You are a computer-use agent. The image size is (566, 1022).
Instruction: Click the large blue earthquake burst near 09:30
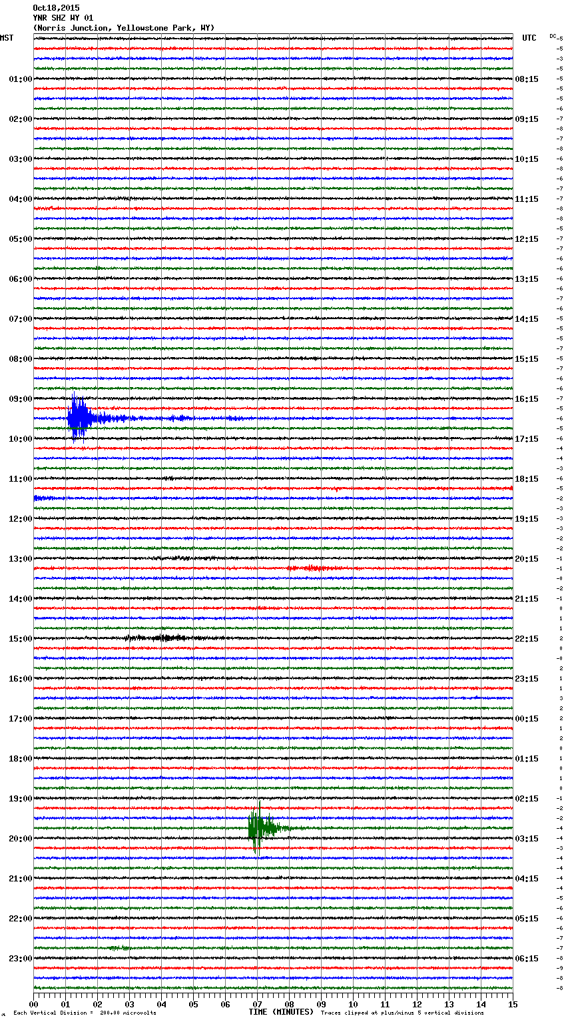pos(79,418)
